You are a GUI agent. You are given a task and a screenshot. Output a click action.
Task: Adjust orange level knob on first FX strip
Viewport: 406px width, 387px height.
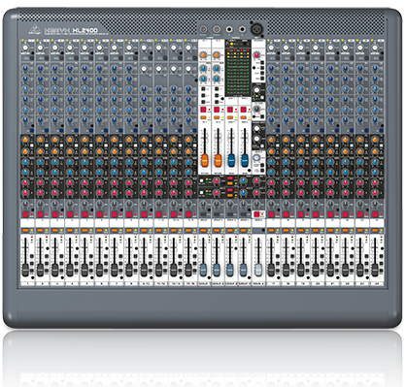point(203,55)
